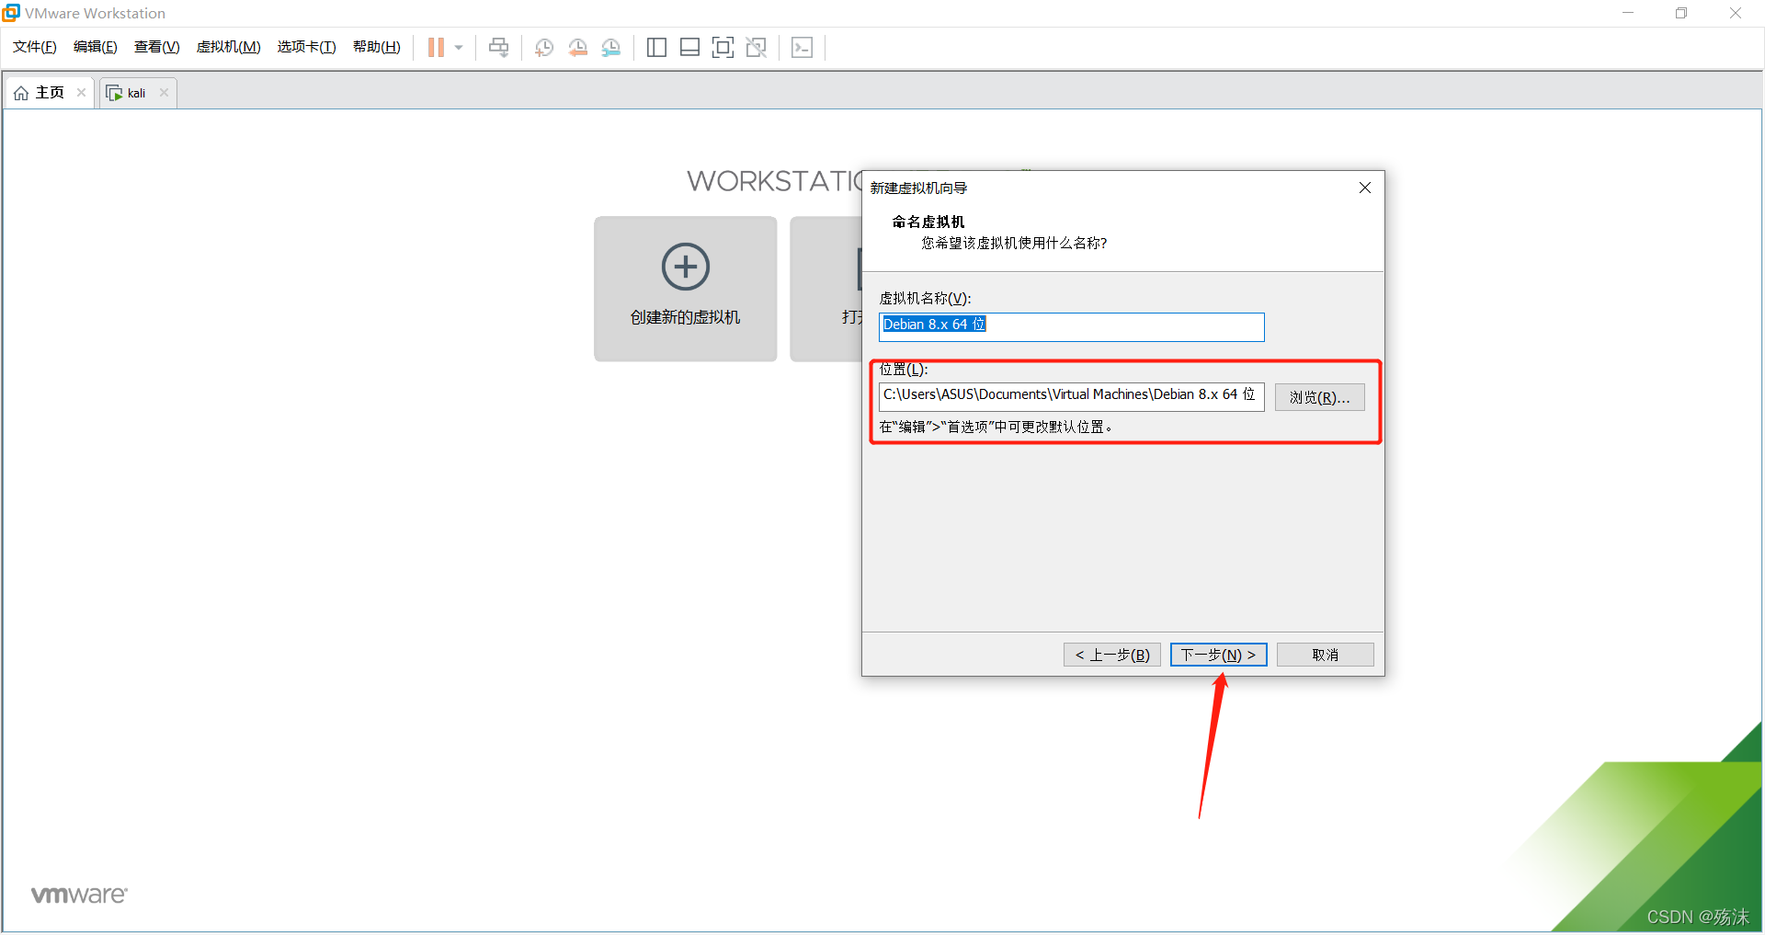Click the 浏览(R)... browse button
Screen dimensions: 1765x935
pos(1319,397)
